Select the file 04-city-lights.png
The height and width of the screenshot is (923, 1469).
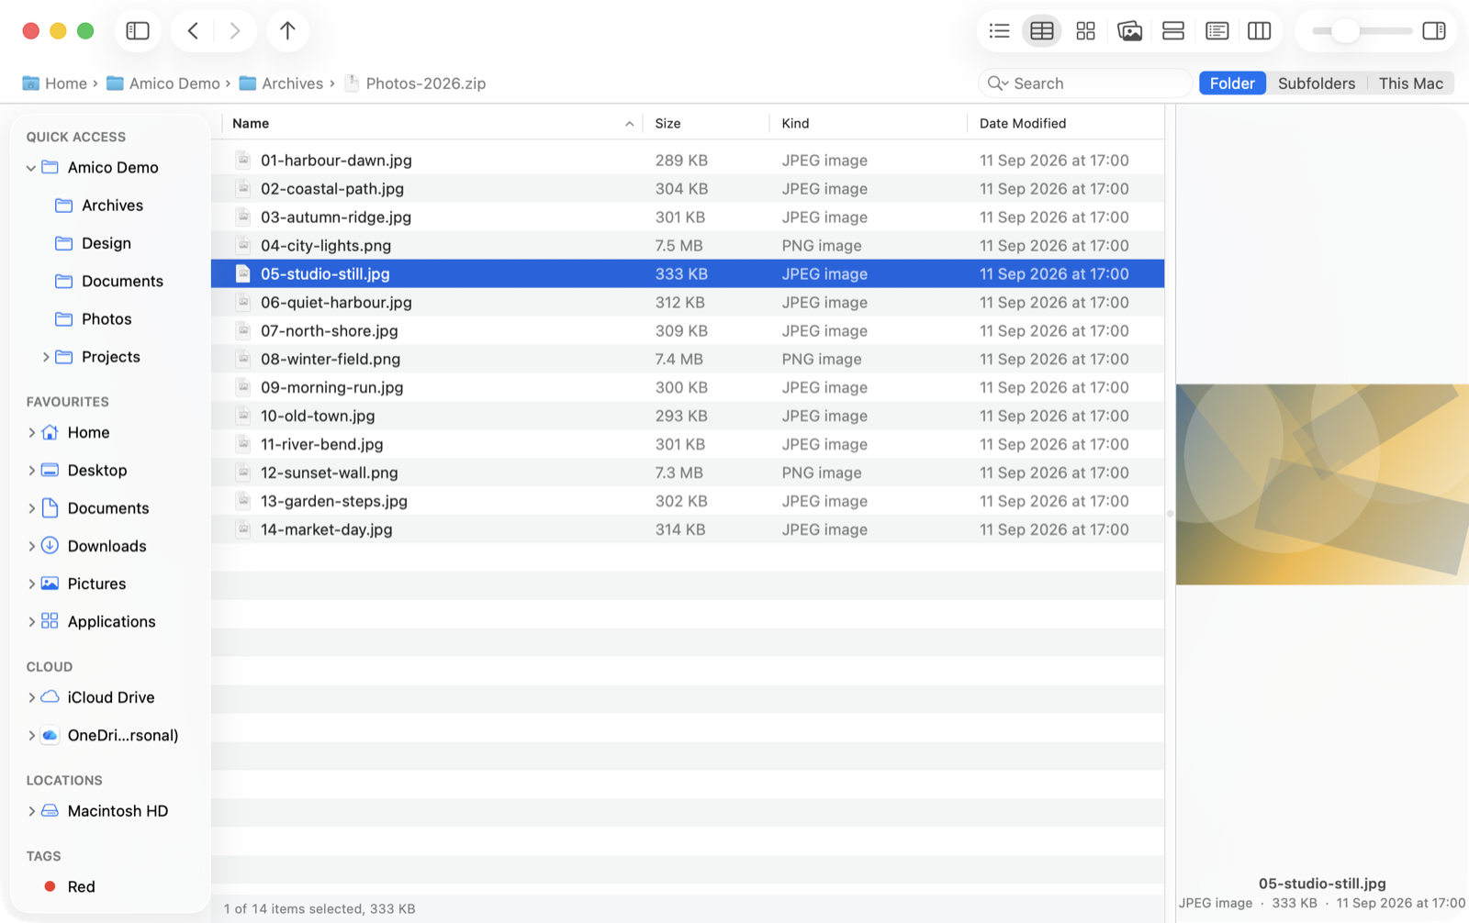[688, 245]
